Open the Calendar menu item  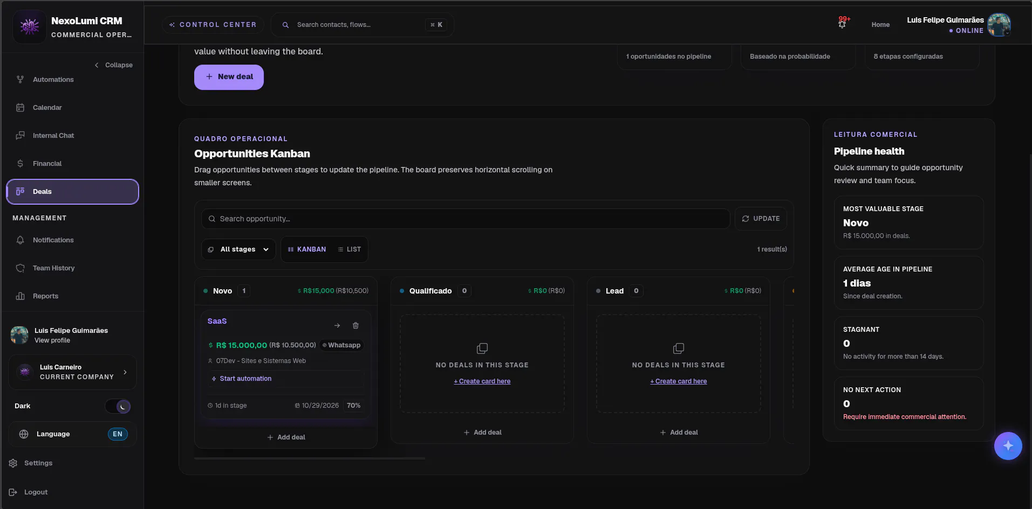[x=72, y=108]
